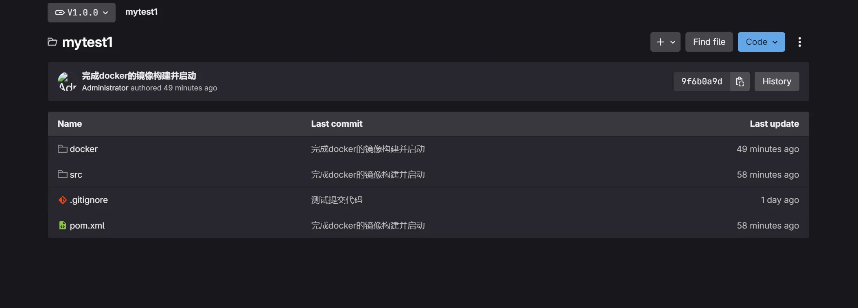Expand the plus add-new dropdown
The height and width of the screenshot is (308, 858).
pos(665,42)
